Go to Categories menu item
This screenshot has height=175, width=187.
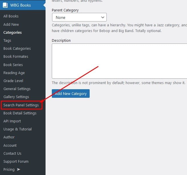pos(13,33)
